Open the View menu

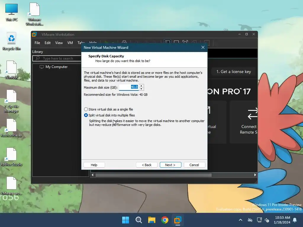[59, 43]
